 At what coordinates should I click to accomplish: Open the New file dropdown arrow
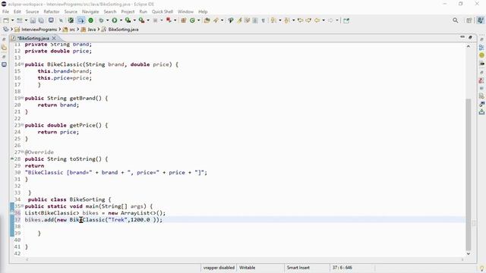point(12,20)
